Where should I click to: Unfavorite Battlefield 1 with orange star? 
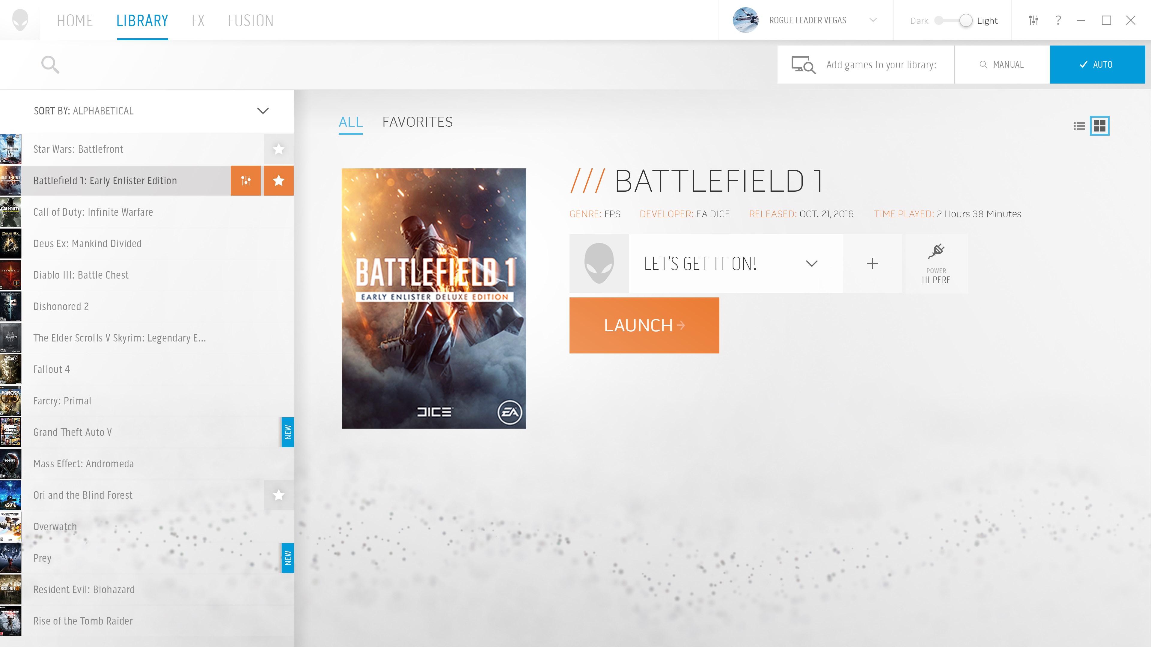(278, 180)
